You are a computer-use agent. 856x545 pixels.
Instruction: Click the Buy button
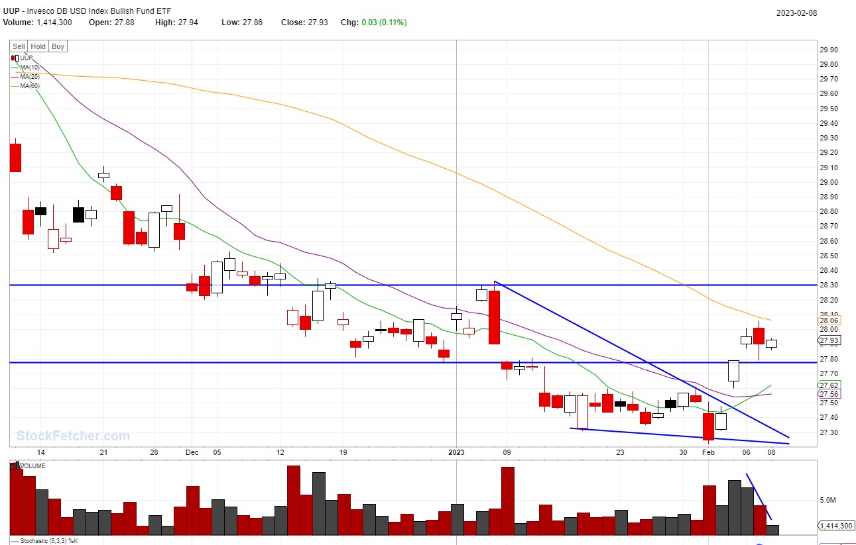tap(58, 46)
